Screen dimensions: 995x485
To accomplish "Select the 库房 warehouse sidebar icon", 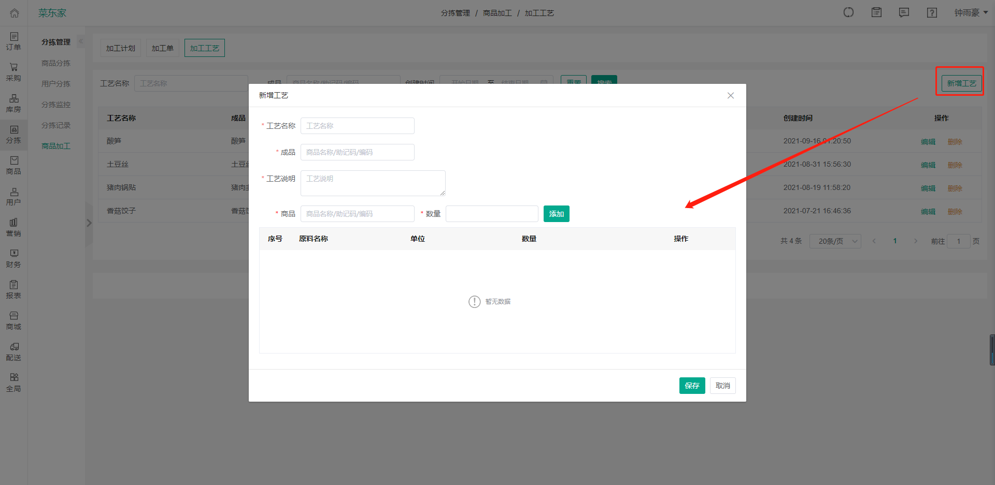I will (x=13, y=103).
